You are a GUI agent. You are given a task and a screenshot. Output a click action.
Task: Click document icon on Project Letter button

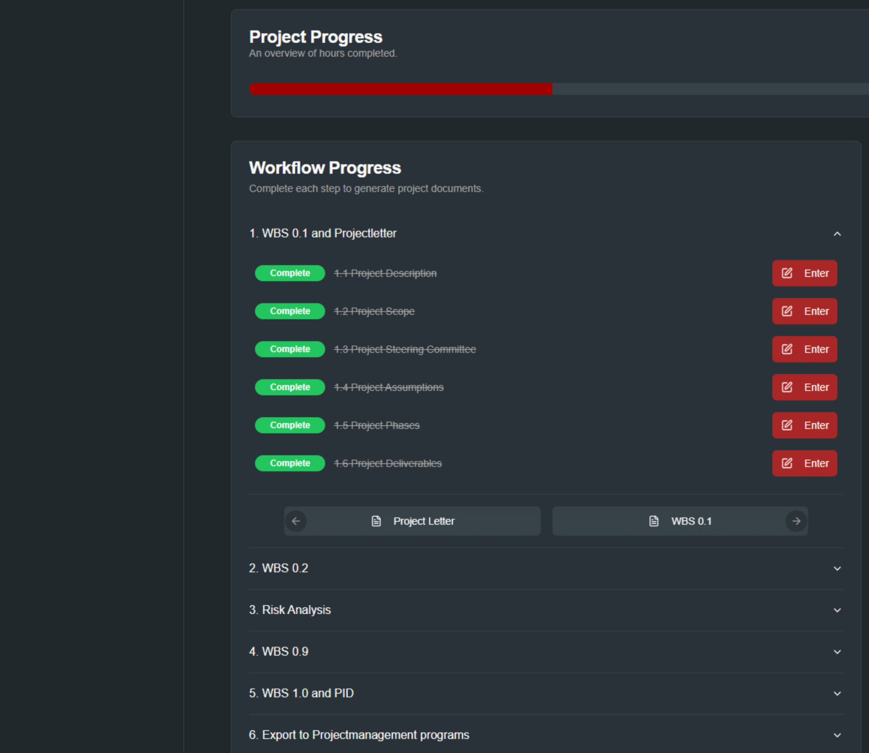(376, 521)
